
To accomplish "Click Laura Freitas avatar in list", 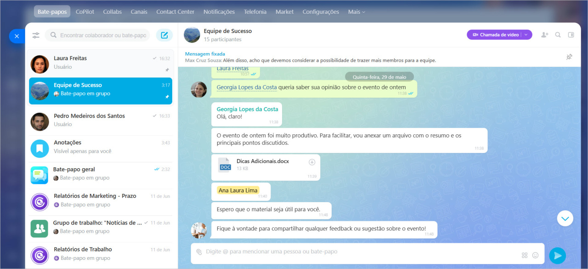I will coord(40,64).
